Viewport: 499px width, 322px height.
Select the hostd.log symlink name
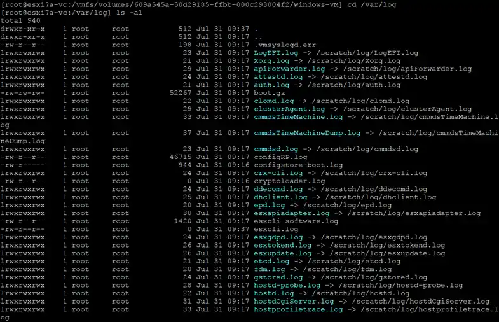(274, 293)
